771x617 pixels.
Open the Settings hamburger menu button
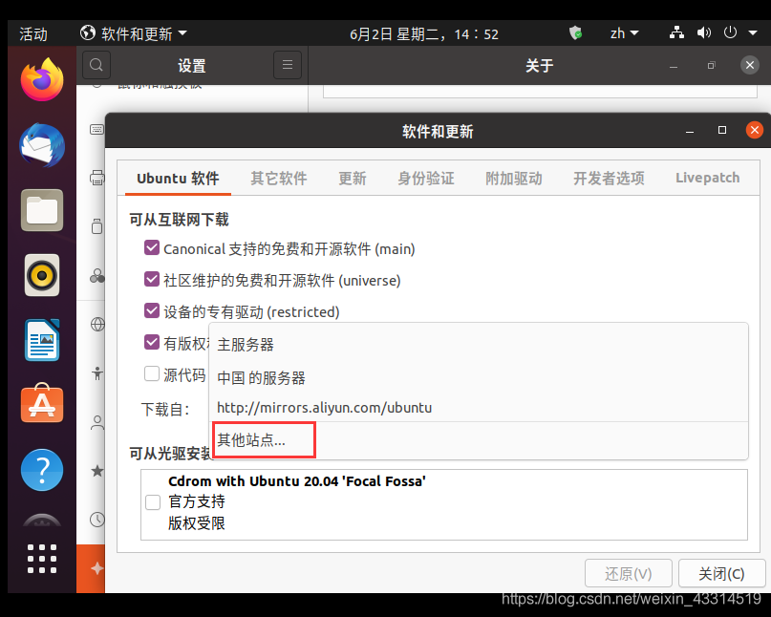tap(287, 65)
